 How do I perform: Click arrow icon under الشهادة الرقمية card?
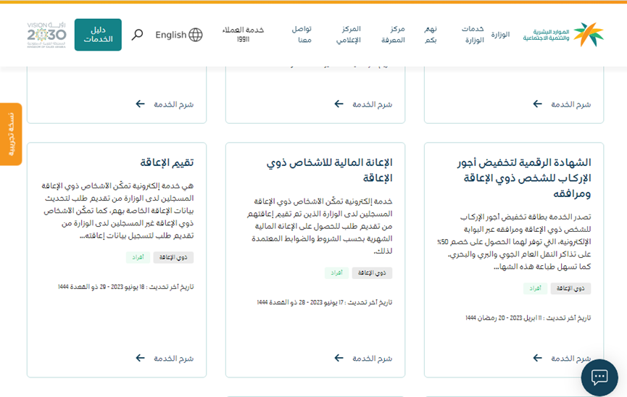point(537,358)
